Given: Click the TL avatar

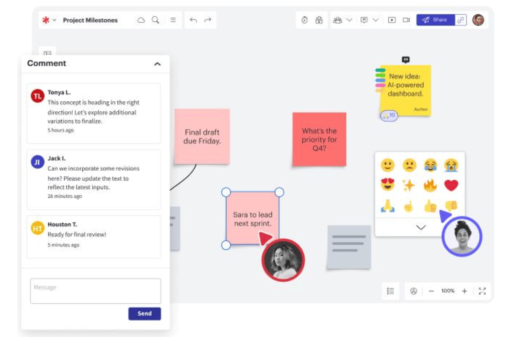Looking at the screenshot, I should pyautogui.click(x=38, y=96).
